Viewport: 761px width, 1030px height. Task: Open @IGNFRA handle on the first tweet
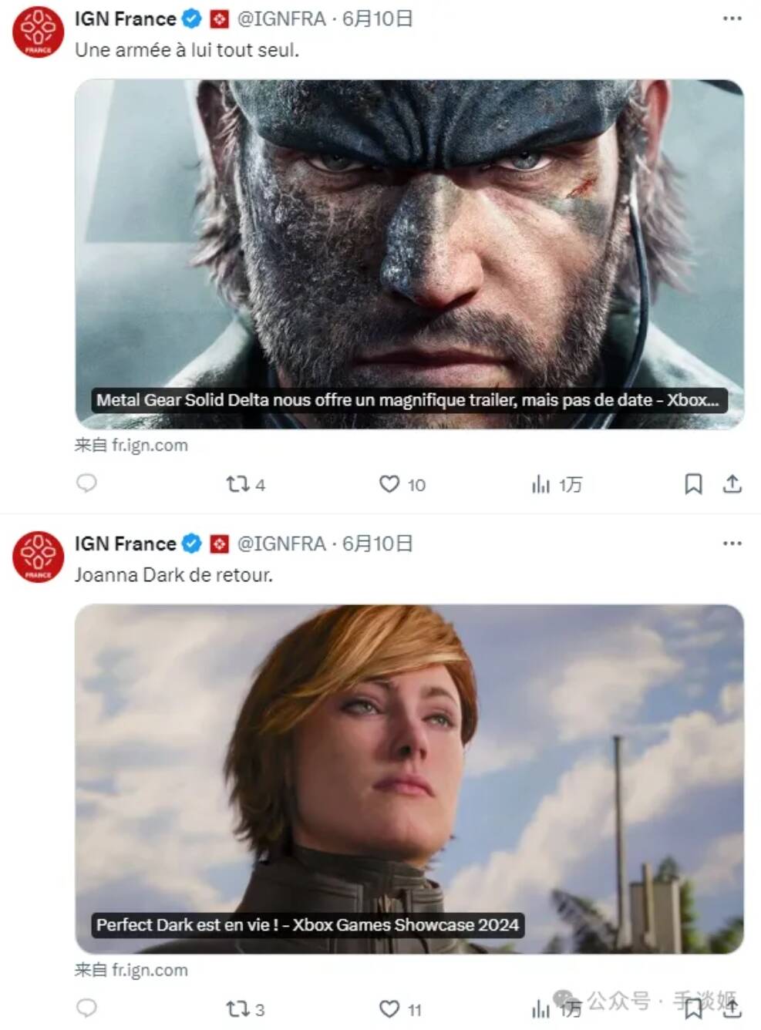point(281,19)
